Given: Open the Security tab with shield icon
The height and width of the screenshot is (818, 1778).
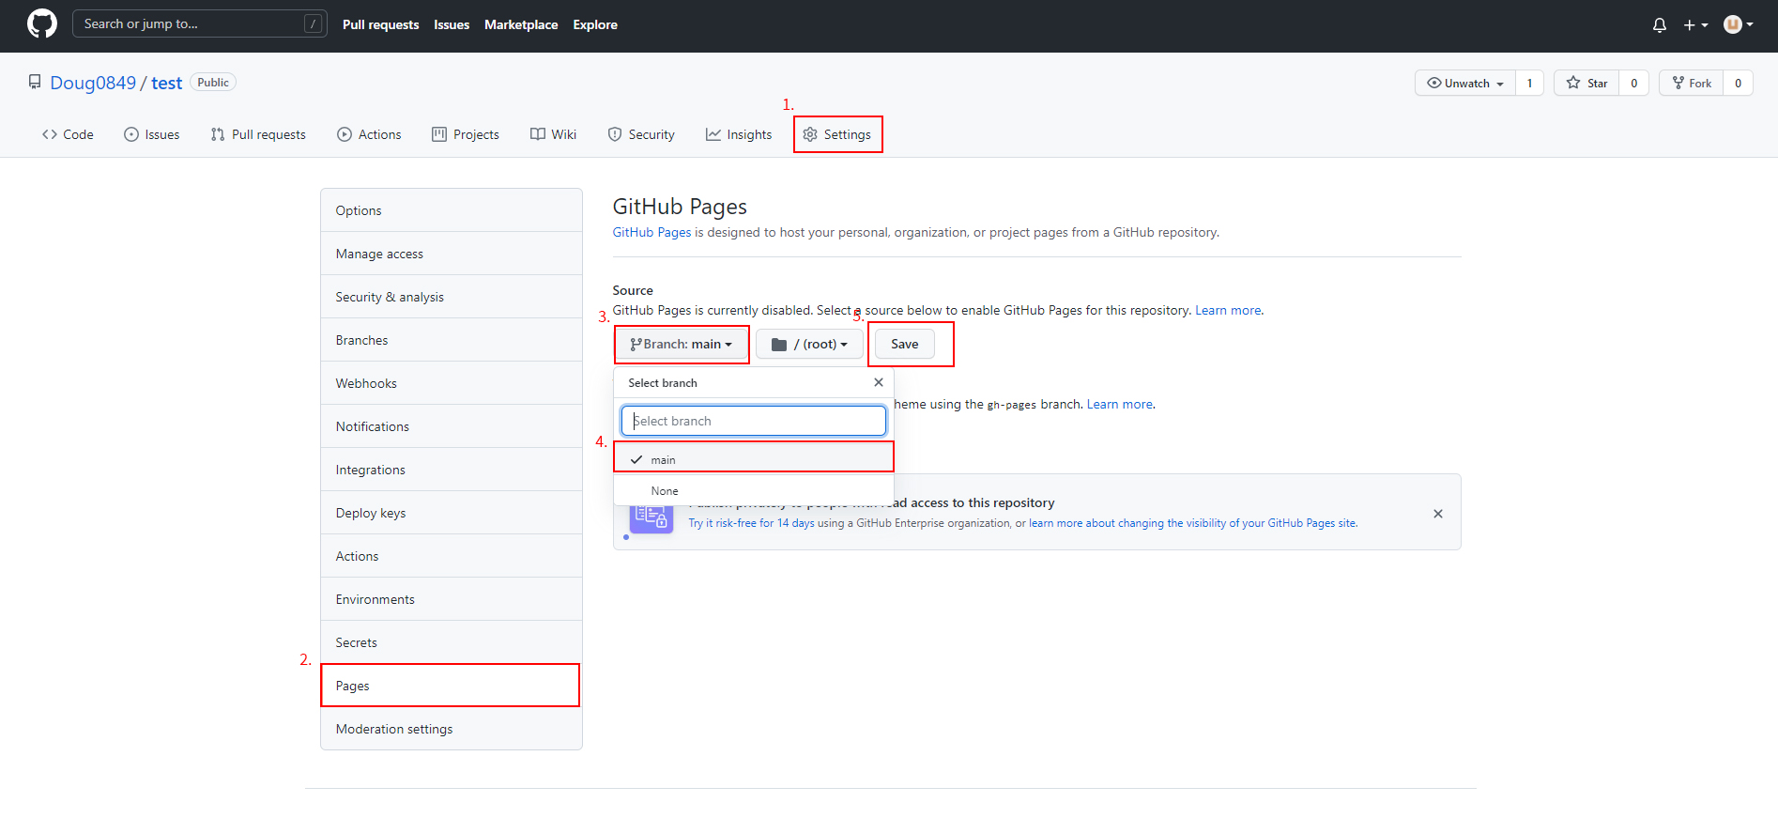Looking at the screenshot, I should coord(641,134).
